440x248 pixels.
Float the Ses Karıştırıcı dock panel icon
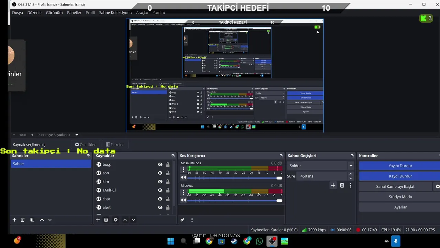click(281, 156)
